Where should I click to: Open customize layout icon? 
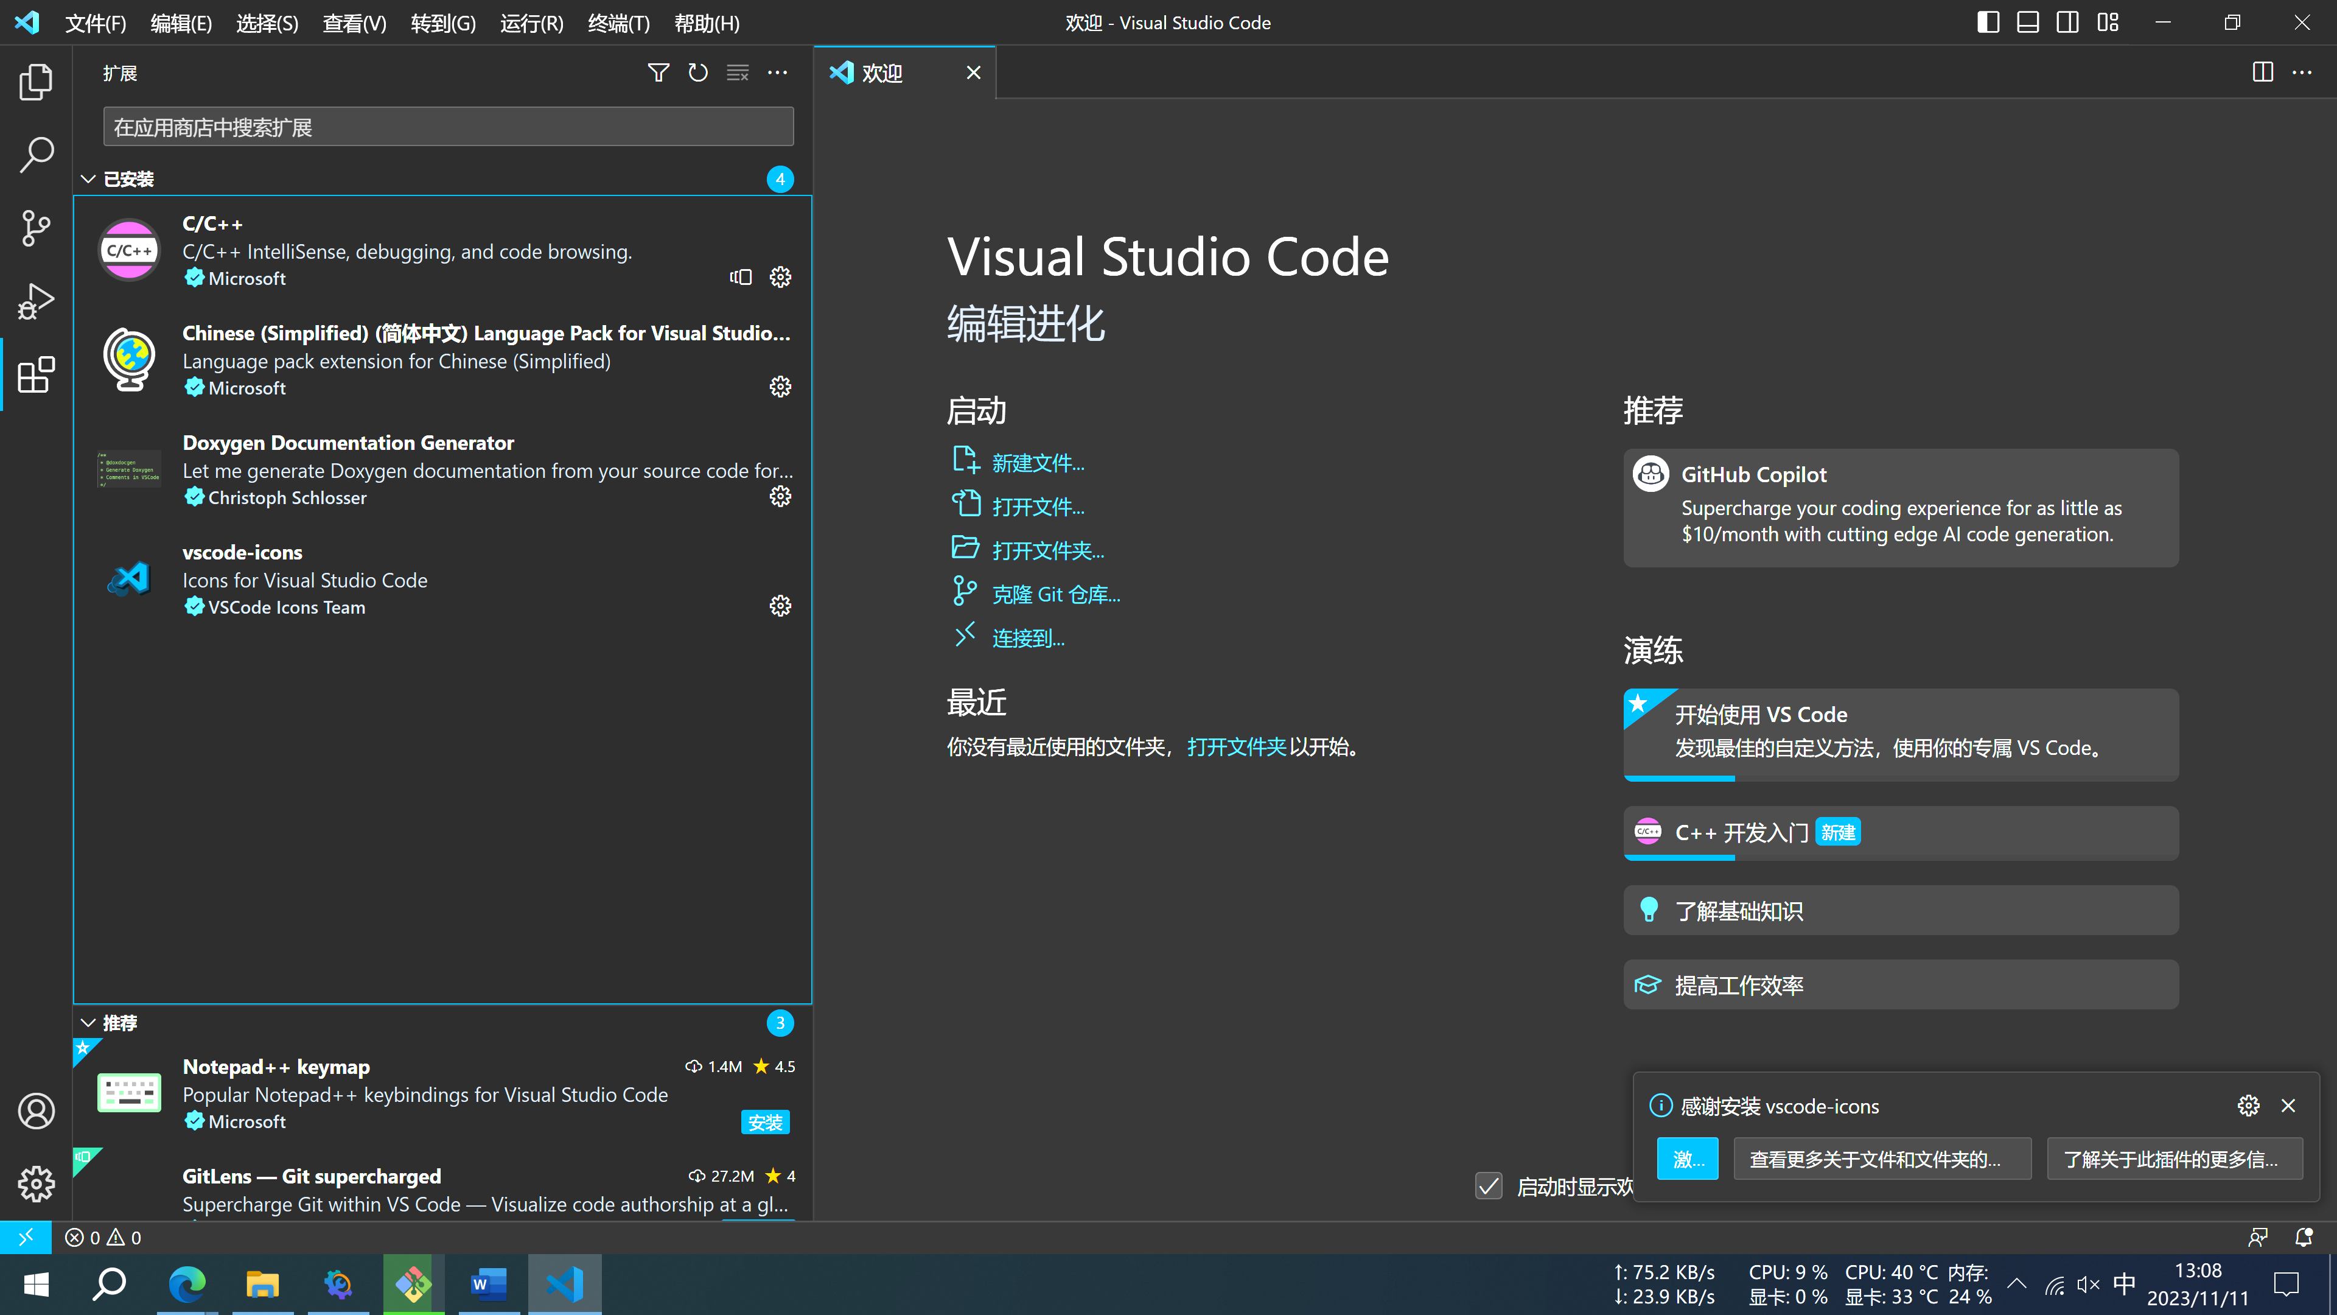click(2108, 23)
